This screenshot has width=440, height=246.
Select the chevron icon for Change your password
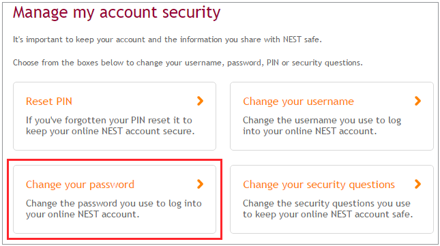point(200,184)
